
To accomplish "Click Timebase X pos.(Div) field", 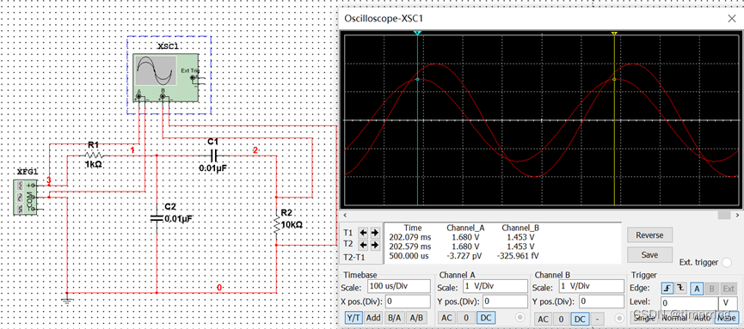I will [x=408, y=301].
